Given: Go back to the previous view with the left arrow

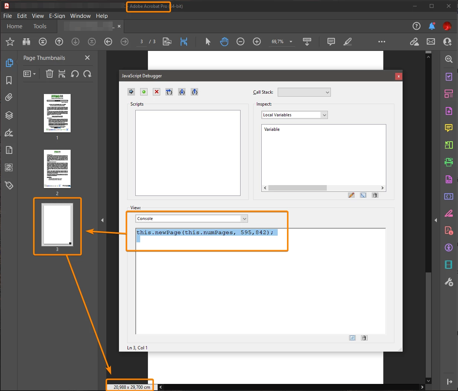Looking at the screenshot, I should [108, 42].
